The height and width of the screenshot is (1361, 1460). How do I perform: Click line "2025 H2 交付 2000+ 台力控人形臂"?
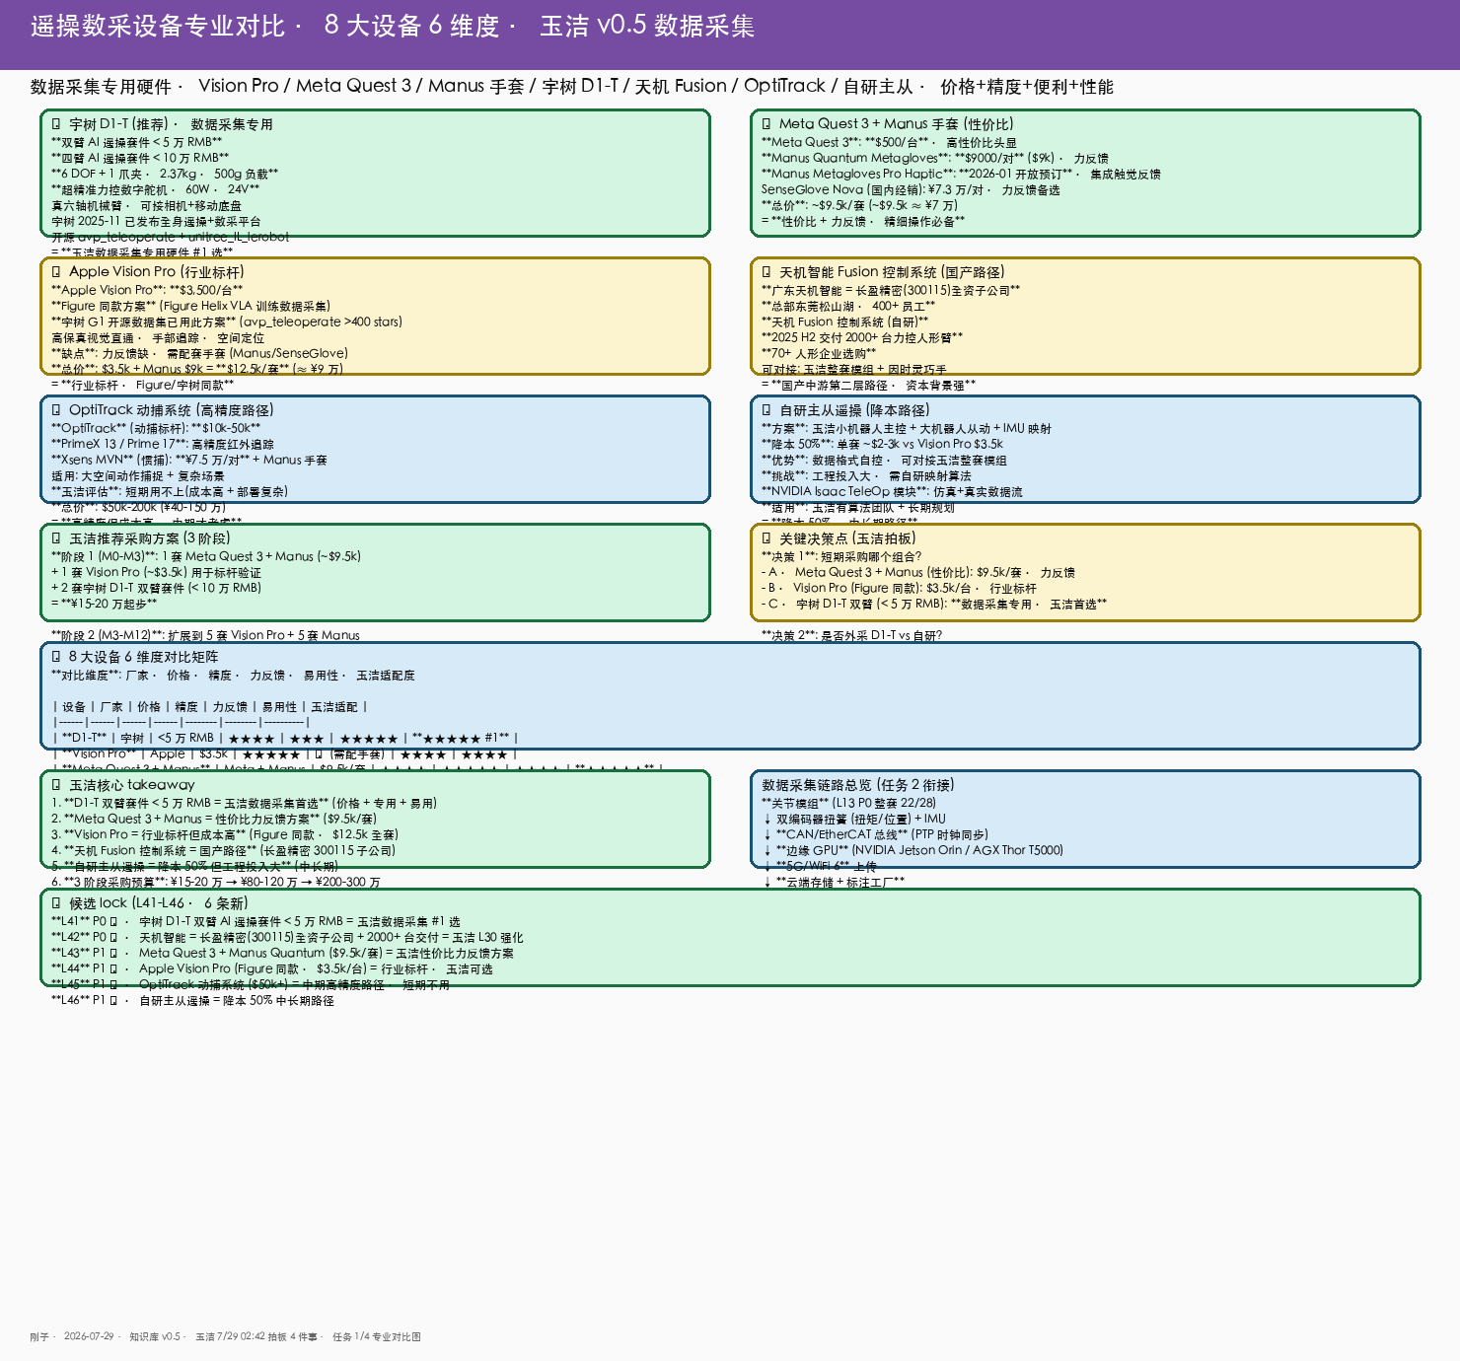tap(862, 337)
